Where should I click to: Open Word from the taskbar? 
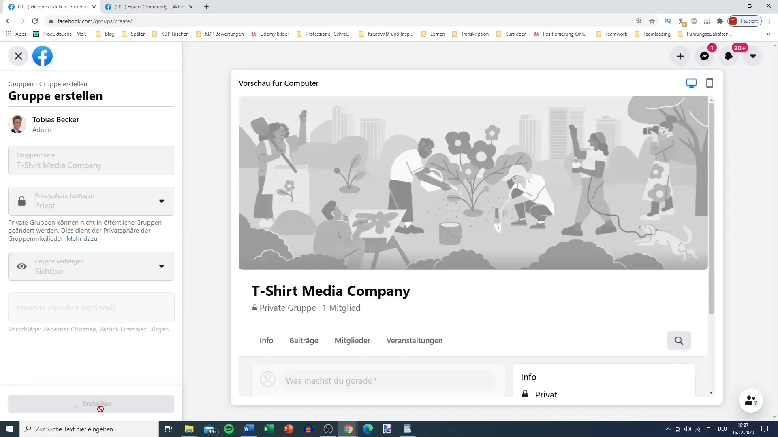pos(249,429)
